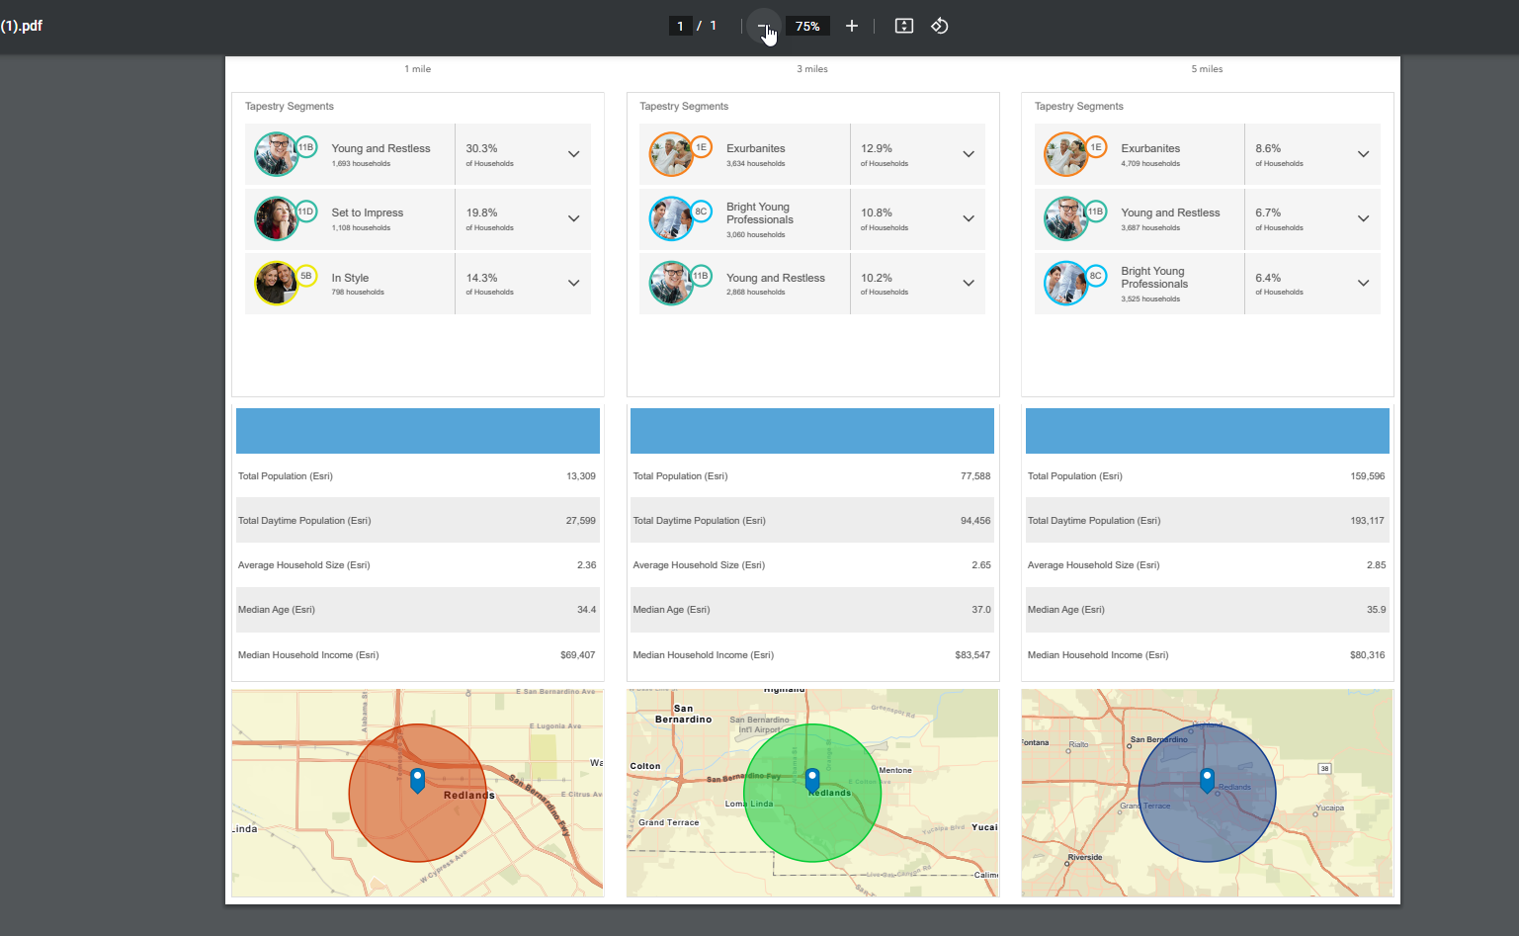The height and width of the screenshot is (936, 1519).
Task: Expand the In Style segment row
Action: pyautogui.click(x=573, y=283)
